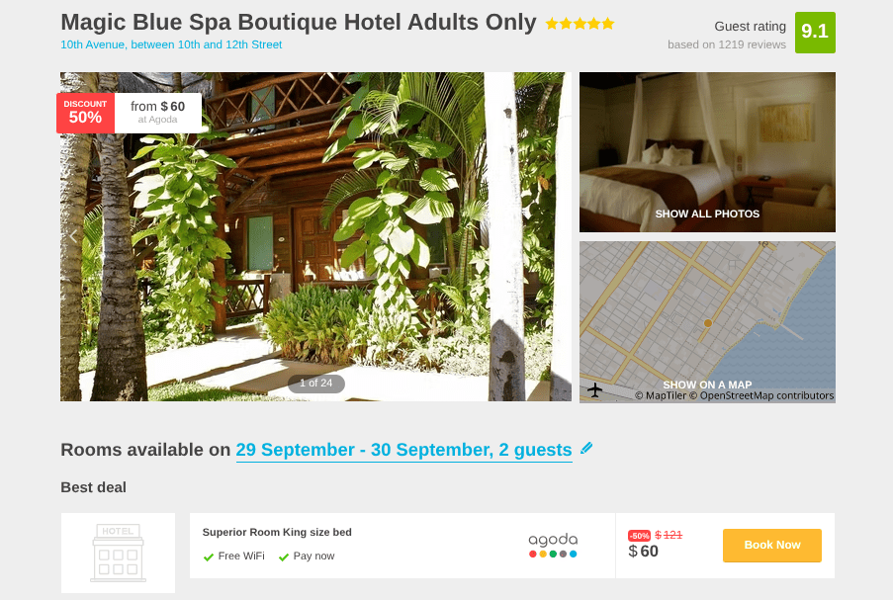Click the previous photo arrow on main image

pos(73,236)
